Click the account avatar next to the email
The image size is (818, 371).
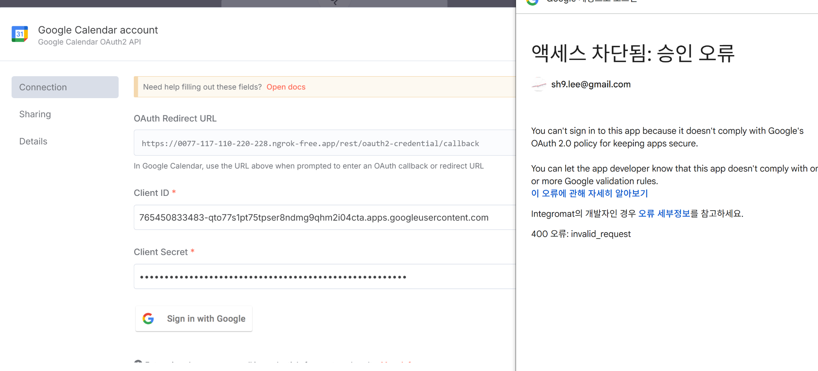tap(539, 85)
